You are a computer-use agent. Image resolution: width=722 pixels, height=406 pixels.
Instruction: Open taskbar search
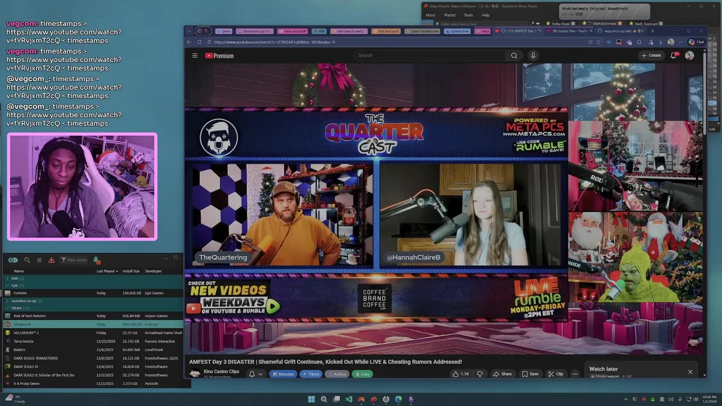click(x=324, y=399)
